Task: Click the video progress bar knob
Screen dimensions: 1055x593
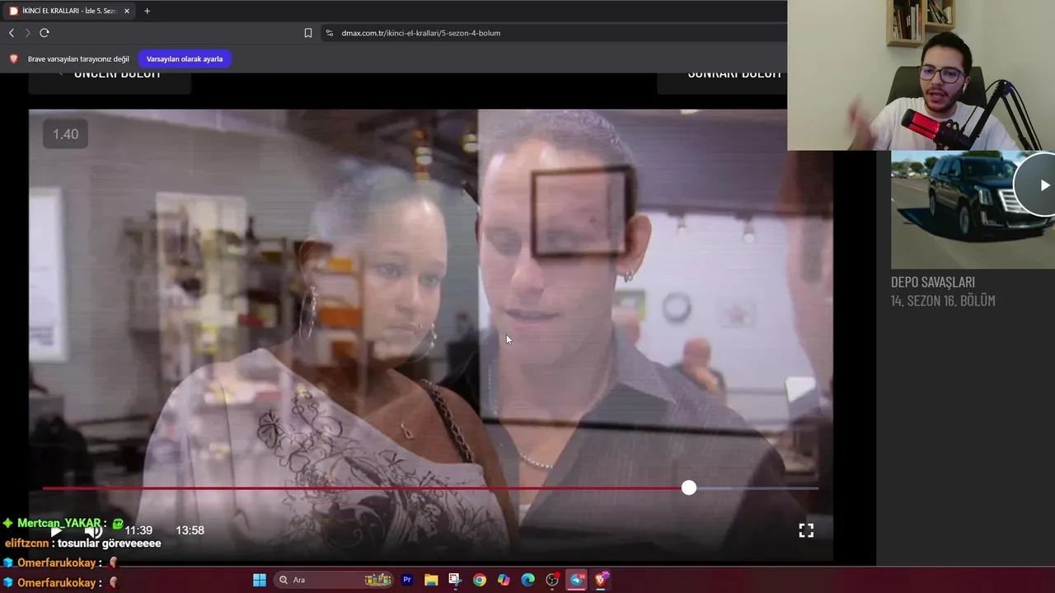Action: 689,488
